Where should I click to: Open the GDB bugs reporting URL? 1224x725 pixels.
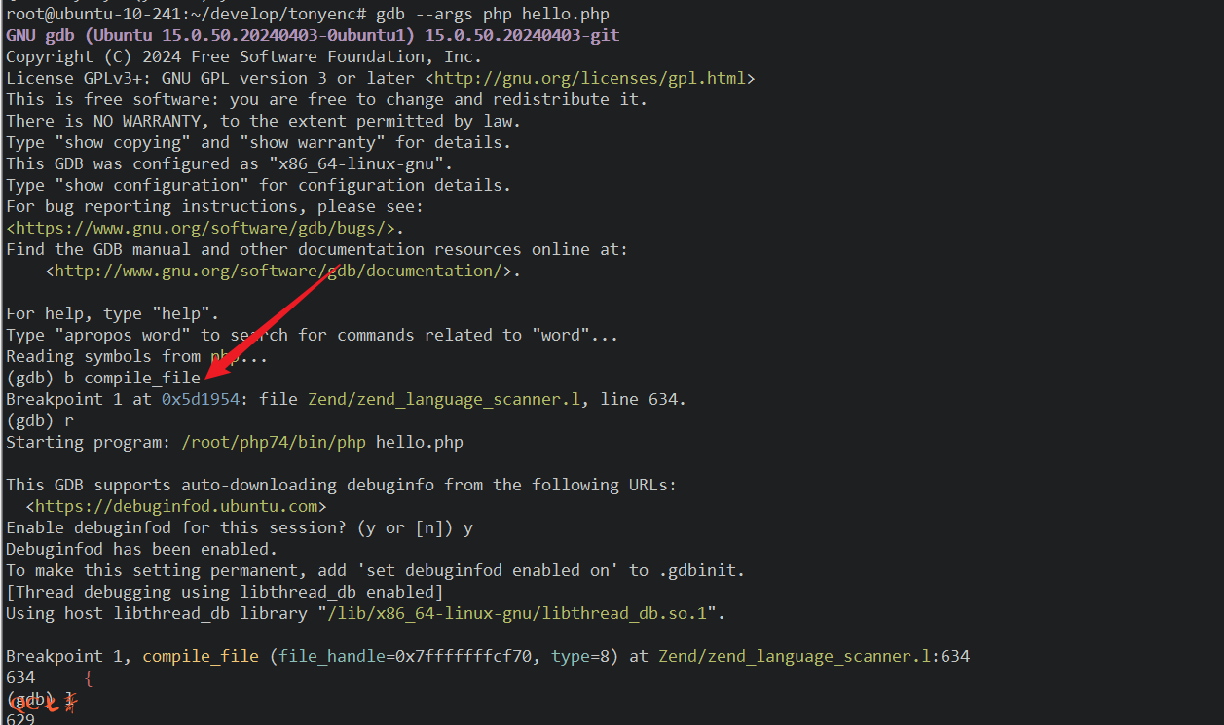point(204,228)
